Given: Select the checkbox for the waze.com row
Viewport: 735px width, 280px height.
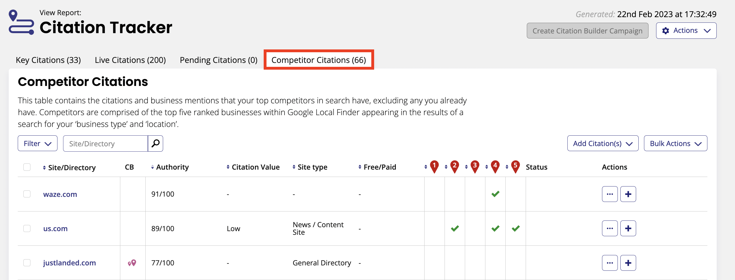Looking at the screenshot, I should point(27,194).
